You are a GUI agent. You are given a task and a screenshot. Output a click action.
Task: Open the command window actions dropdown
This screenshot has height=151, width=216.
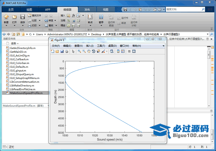coord(211,111)
